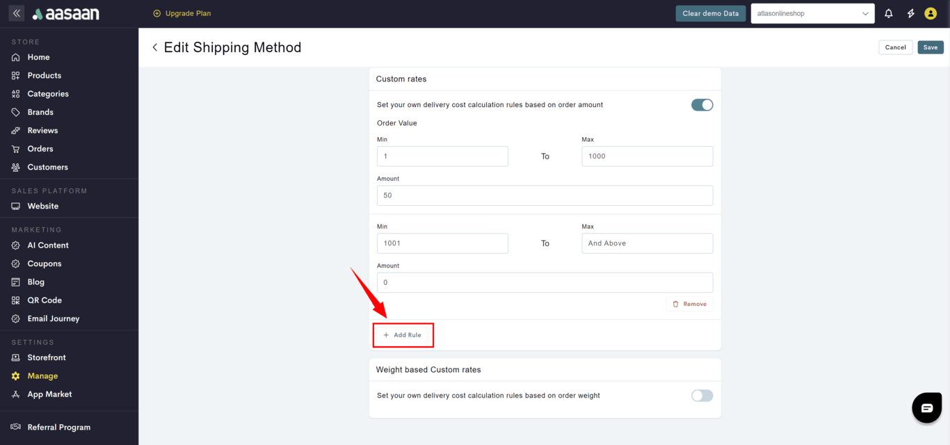Screen dimensions: 950x445
Task: Go to Coupons in the Marketing section
Action: (x=44, y=264)
